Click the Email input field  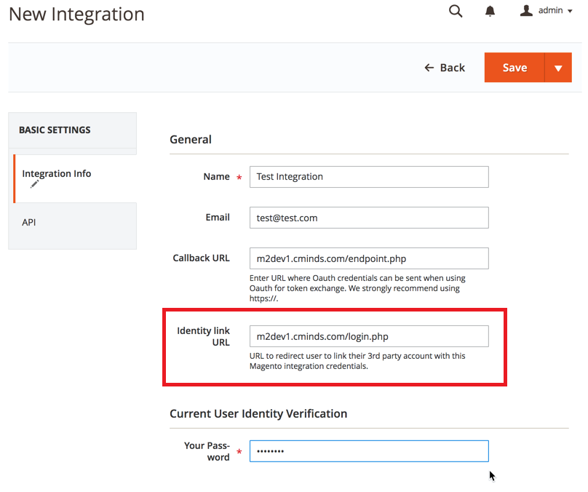tap(368, 218)
